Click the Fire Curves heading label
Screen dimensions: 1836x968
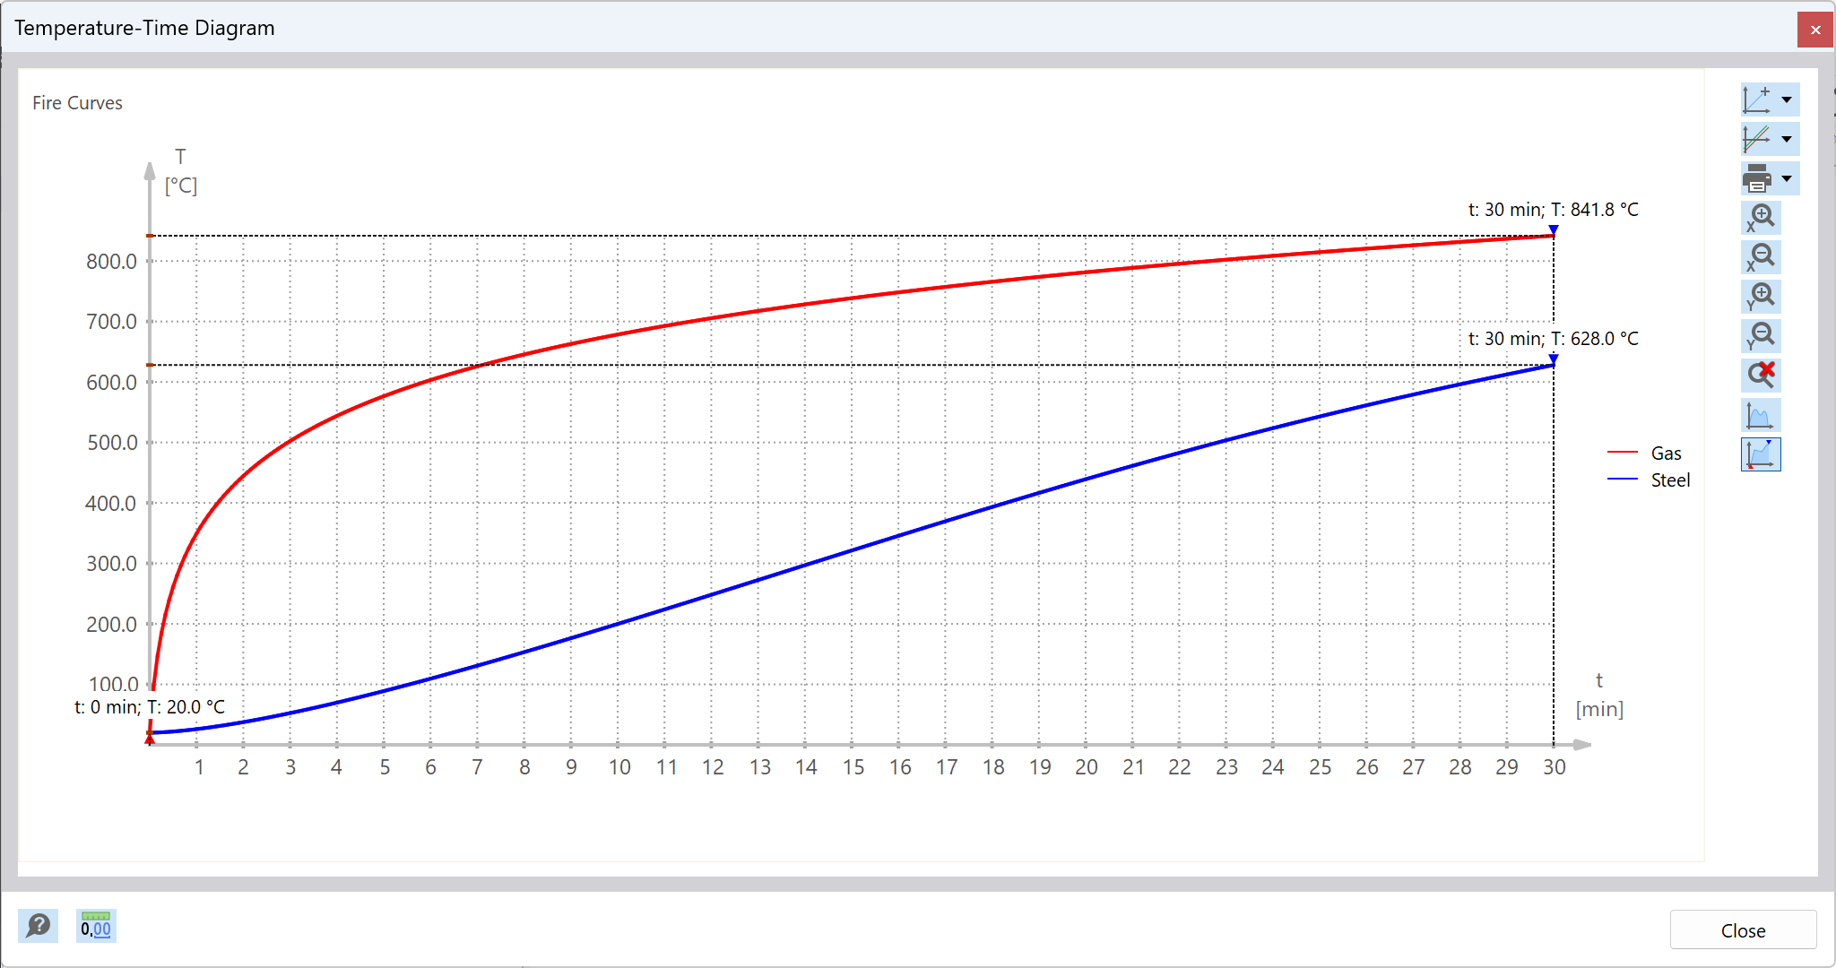pyautogui.click(x=77, y=103)
